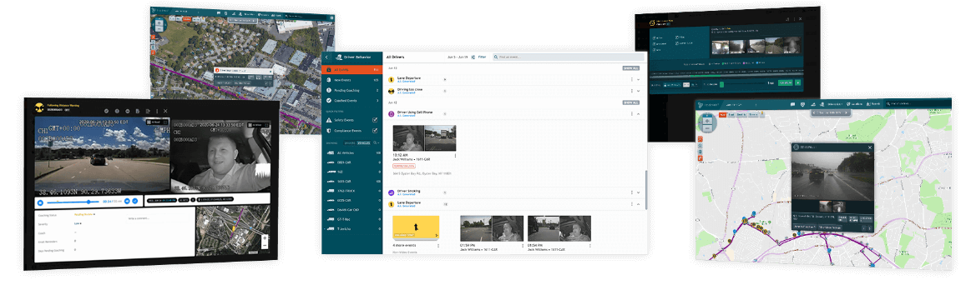Click the Driver Using Cell Phone event icon
This screenshot has width=976, height=305.
point(392,113)
